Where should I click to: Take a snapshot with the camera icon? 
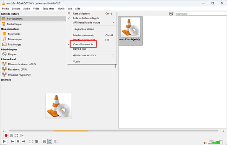coord(11,136)
